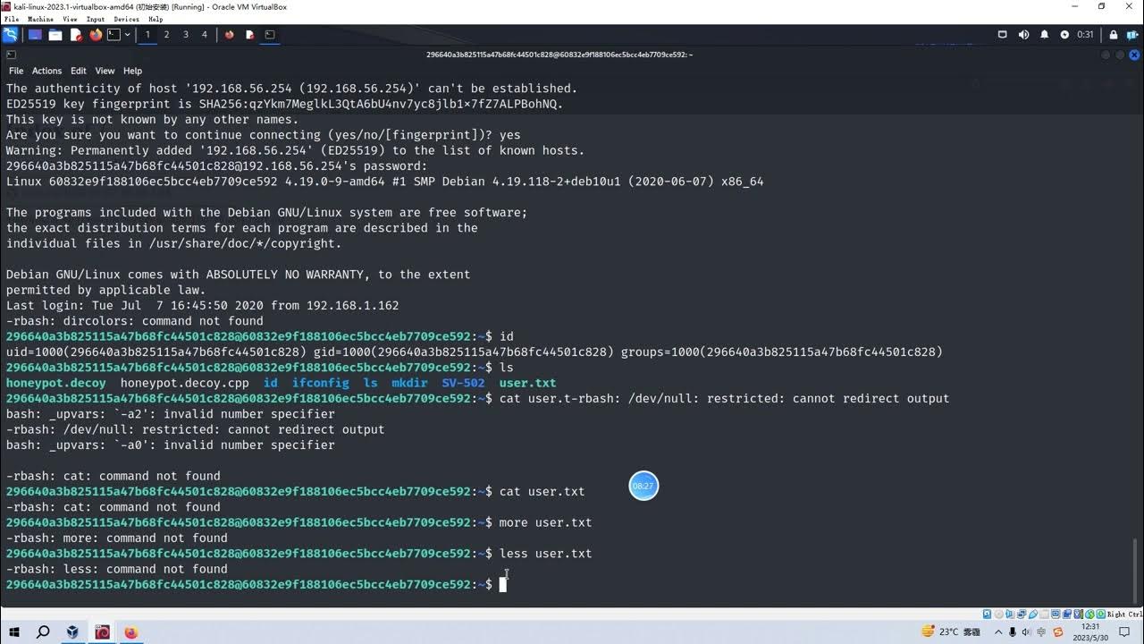Click 'mkdir' in ls output
1144x644 pixels.
[x=410, y=383]
